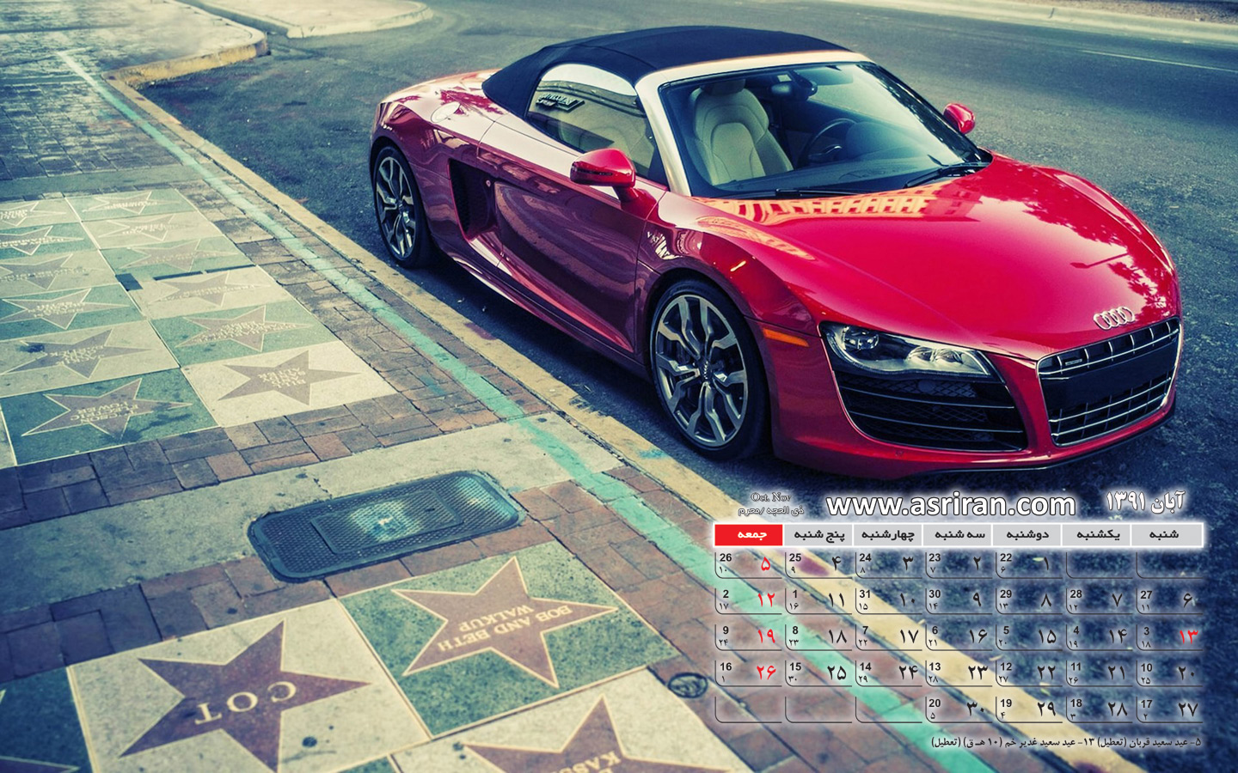This screenshot has height=773, width=1238.
Task: Click red Friday day ۱۲ (Gregorian 2)
Action: click(750, 600)
